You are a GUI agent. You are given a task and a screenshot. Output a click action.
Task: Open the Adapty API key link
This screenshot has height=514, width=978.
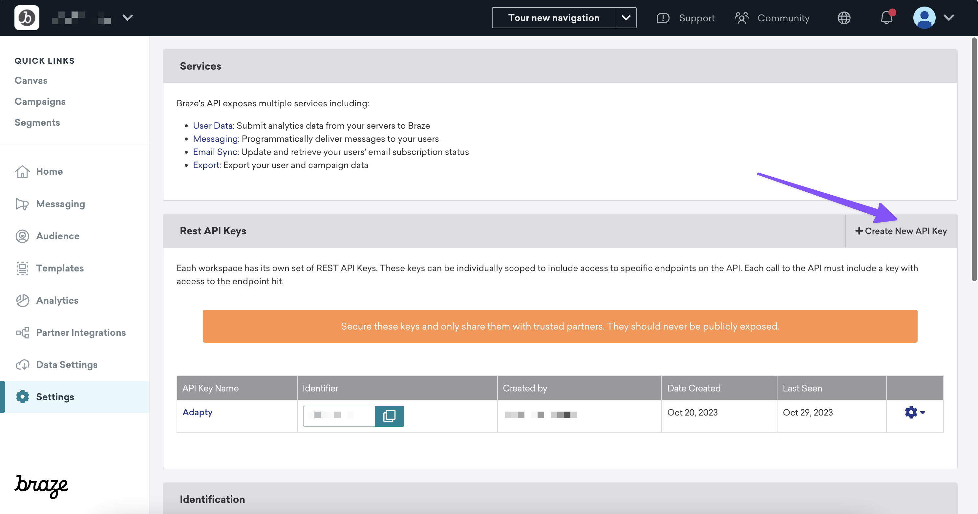pyautogui.click(x=198, y=412)
